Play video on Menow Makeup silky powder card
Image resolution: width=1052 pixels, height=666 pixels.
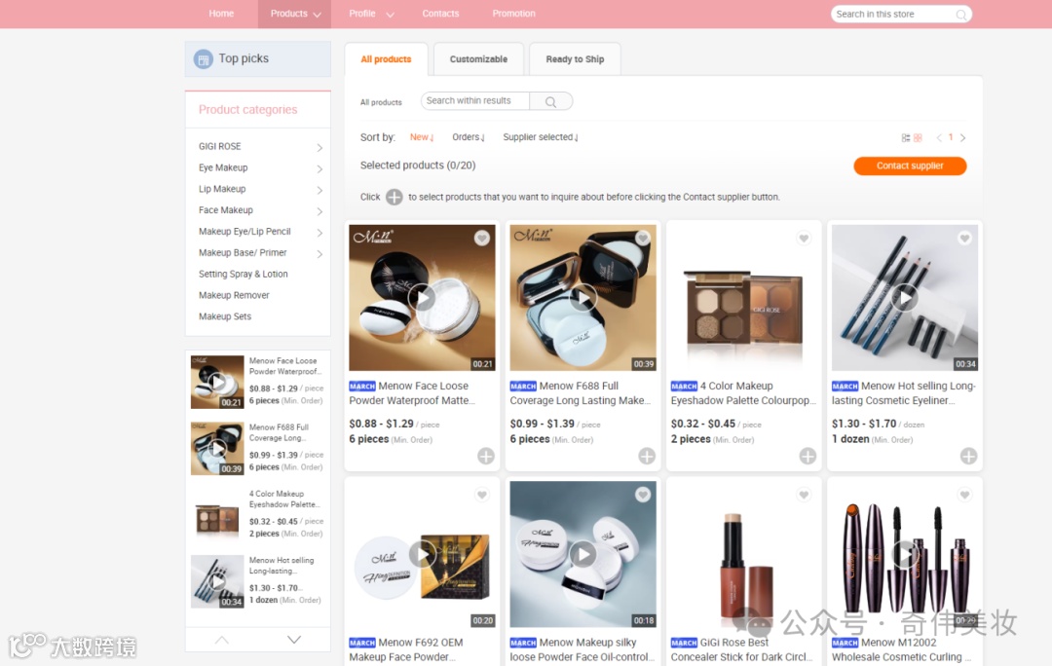[x=583, y=554]
